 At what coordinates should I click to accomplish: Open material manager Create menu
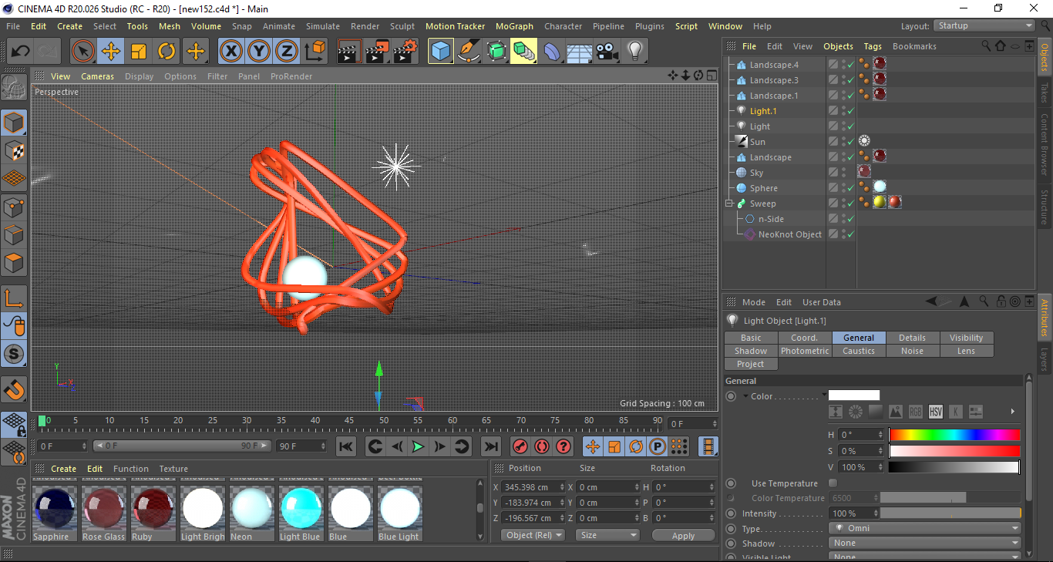[64, 469]
